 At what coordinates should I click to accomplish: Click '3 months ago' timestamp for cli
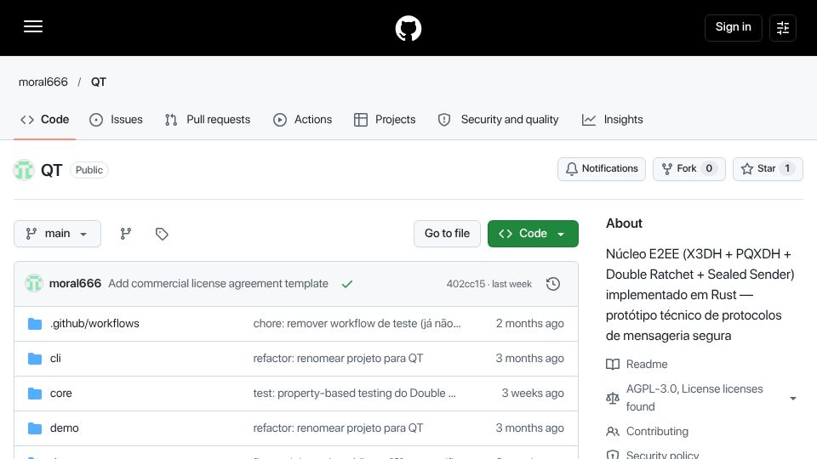[530, 359]
